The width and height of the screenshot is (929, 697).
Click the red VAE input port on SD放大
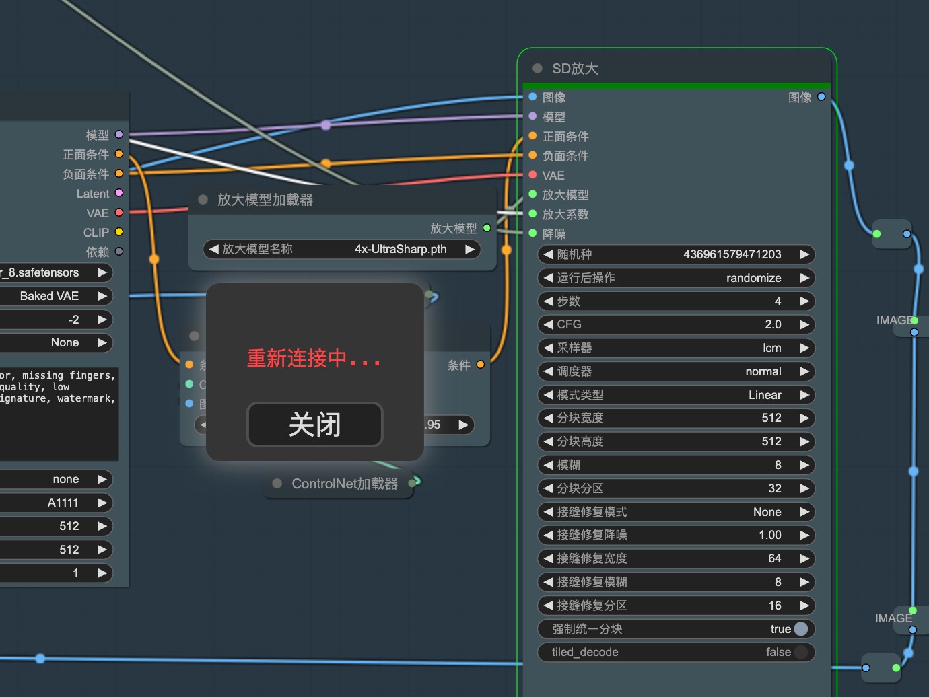click(x=532, y=175)
